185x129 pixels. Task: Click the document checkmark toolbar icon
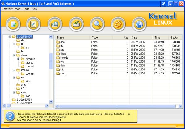coord(13,24)
